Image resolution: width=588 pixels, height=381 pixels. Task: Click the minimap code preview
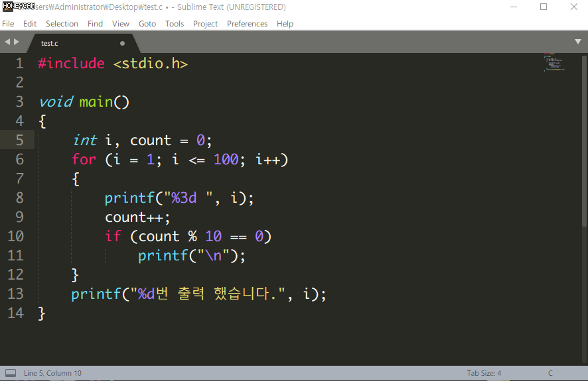554,62
